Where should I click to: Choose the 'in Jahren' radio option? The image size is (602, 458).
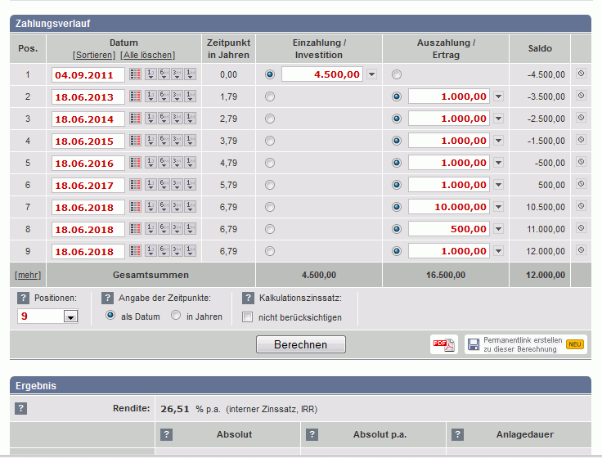(x=176, y=316)
